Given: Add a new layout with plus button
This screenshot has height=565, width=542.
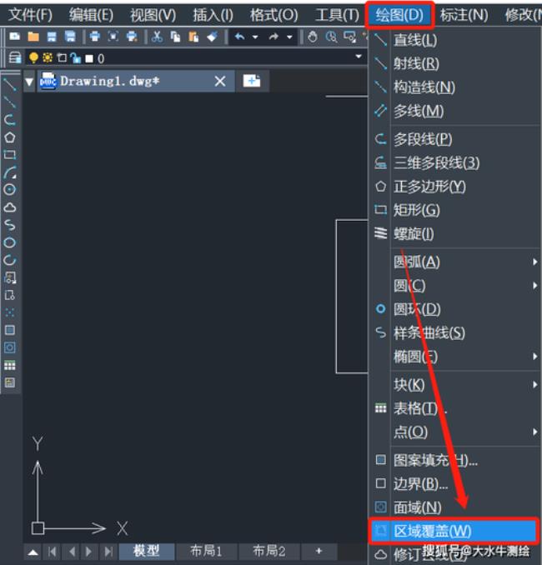Looking at the screenshot, I should (319, 551).
